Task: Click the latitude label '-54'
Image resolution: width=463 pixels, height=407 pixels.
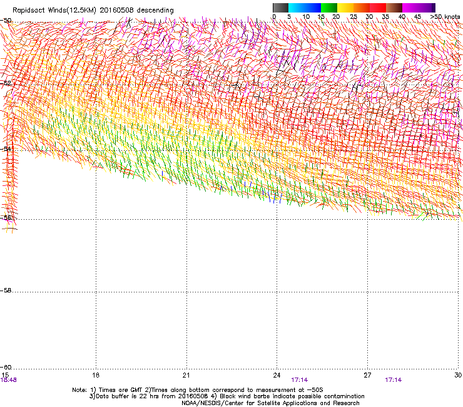Action: coord(6,148)
